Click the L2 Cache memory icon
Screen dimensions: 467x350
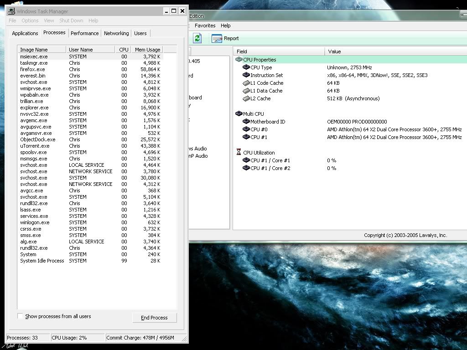coord(246,98)
